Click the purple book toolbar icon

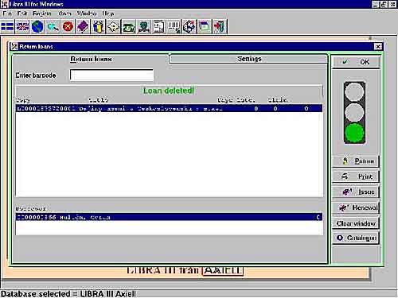(83, 27)
